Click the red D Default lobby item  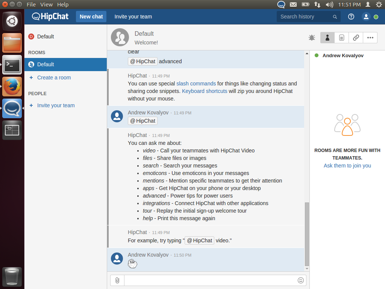pos(65,37)
